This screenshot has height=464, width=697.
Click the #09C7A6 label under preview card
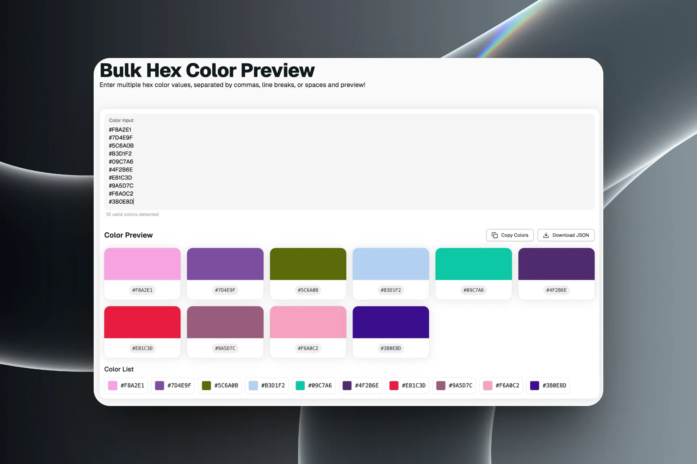pos(473,290)
